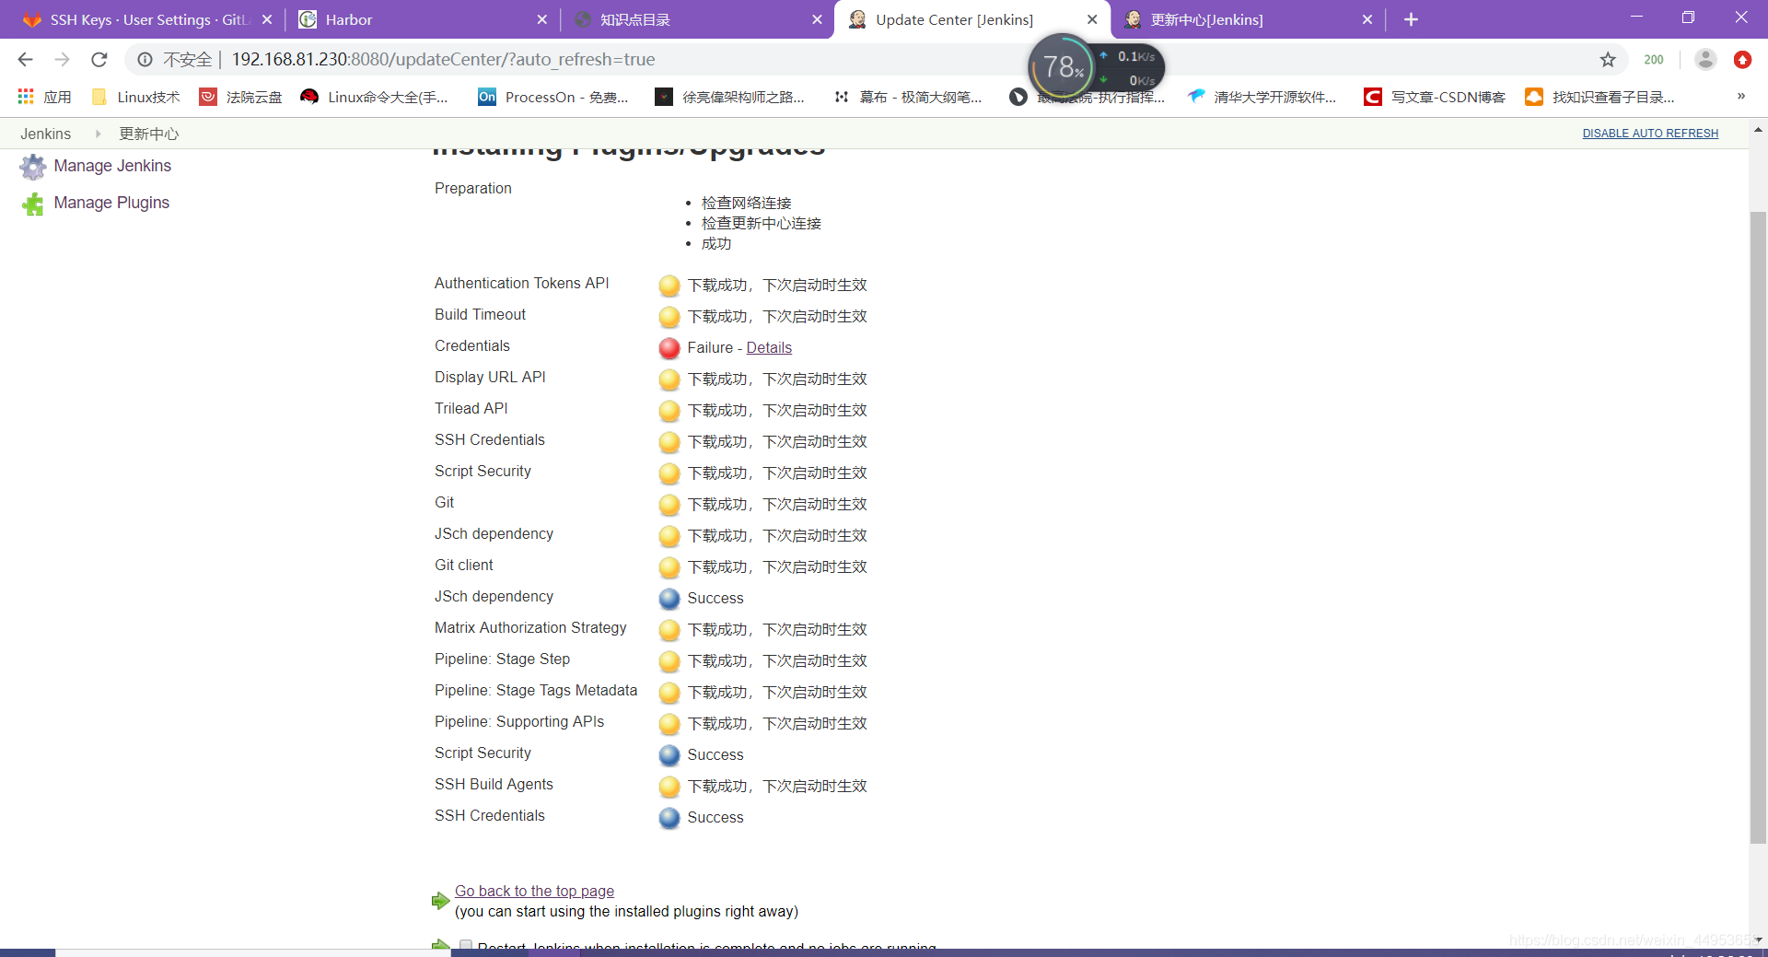Click the red browser update icon
The width and height of the screenshot is (1768, 957).
1742,60
